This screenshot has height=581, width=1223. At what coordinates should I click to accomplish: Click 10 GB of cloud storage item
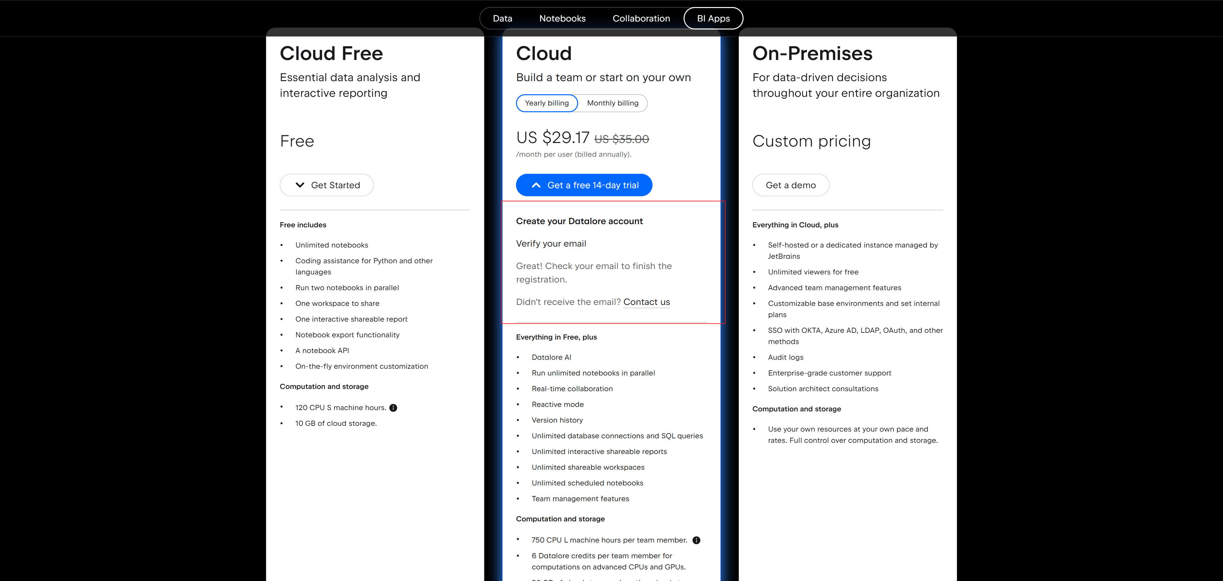coord(336,423)
